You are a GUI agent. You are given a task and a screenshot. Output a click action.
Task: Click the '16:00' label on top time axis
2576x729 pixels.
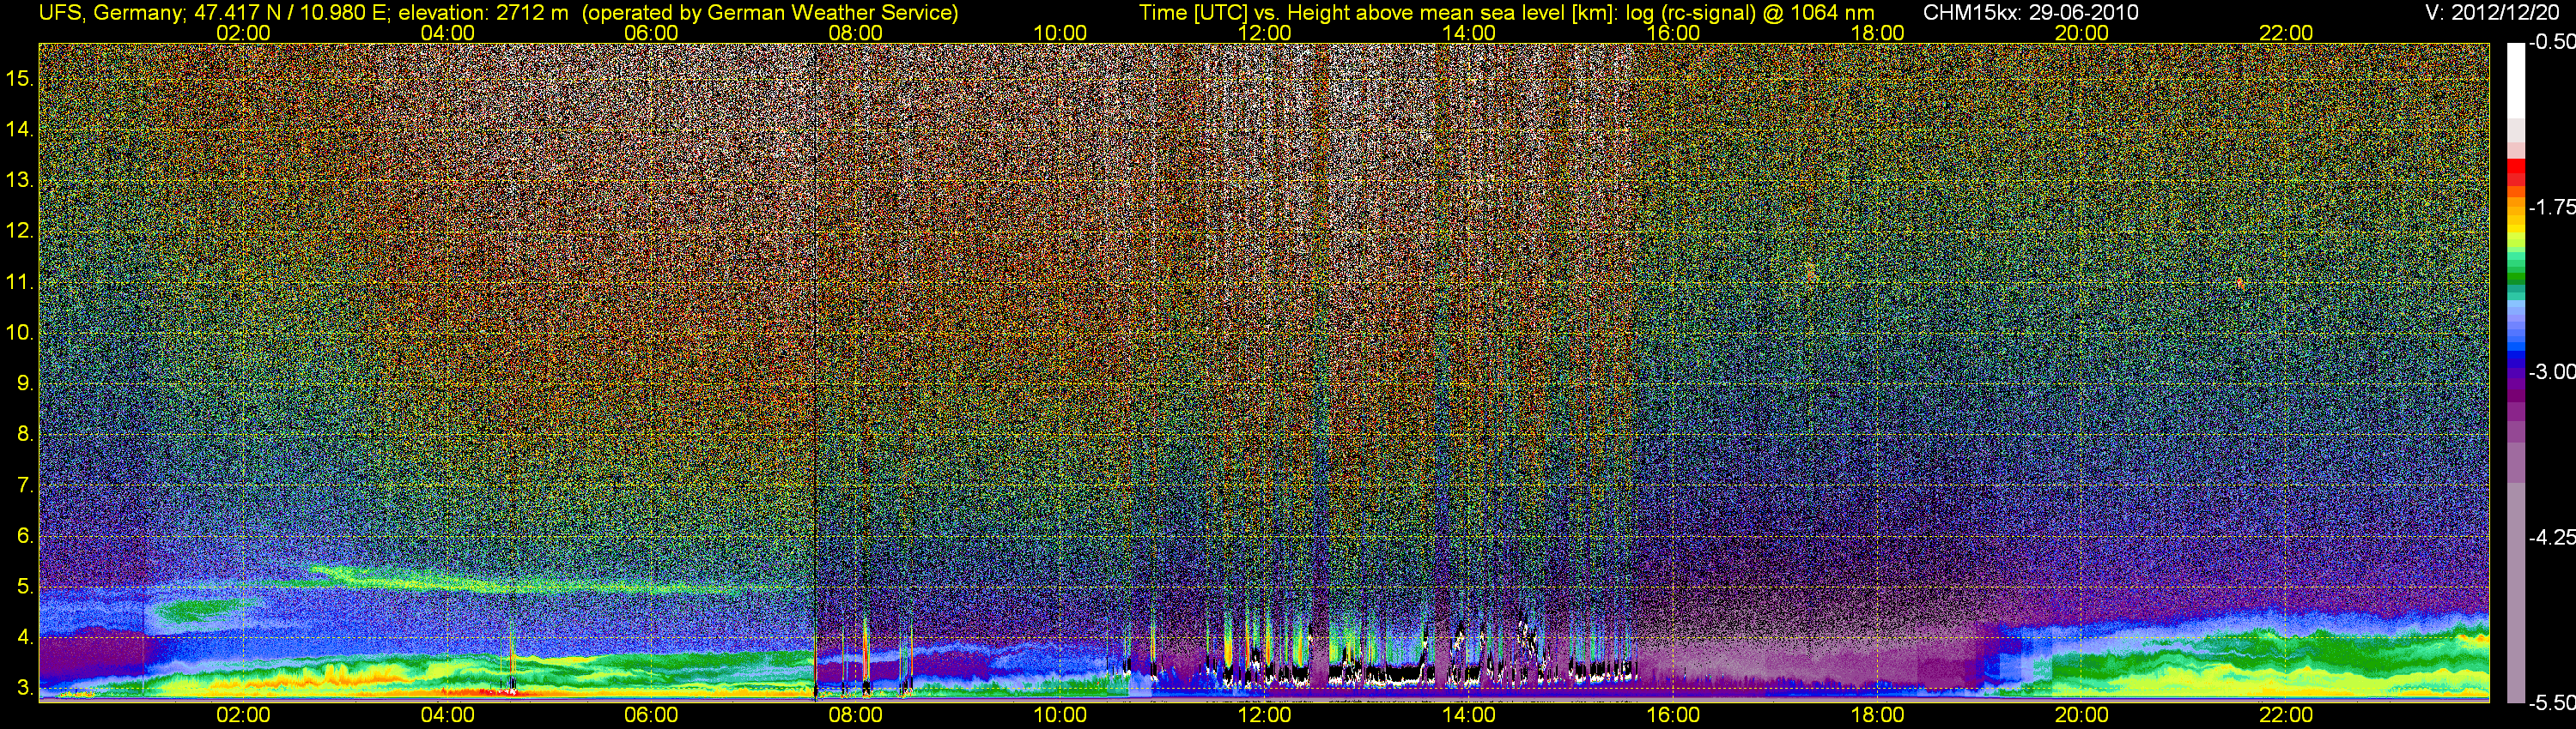[x=1673, y=33]
